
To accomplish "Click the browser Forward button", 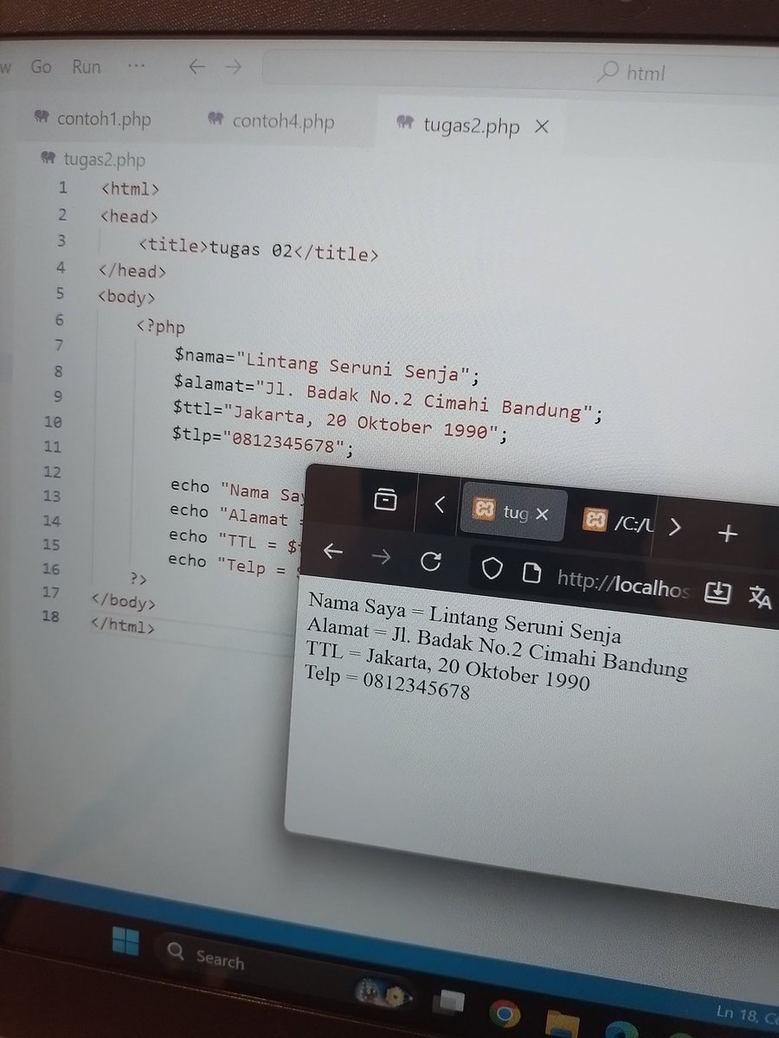I will [381, 556].
